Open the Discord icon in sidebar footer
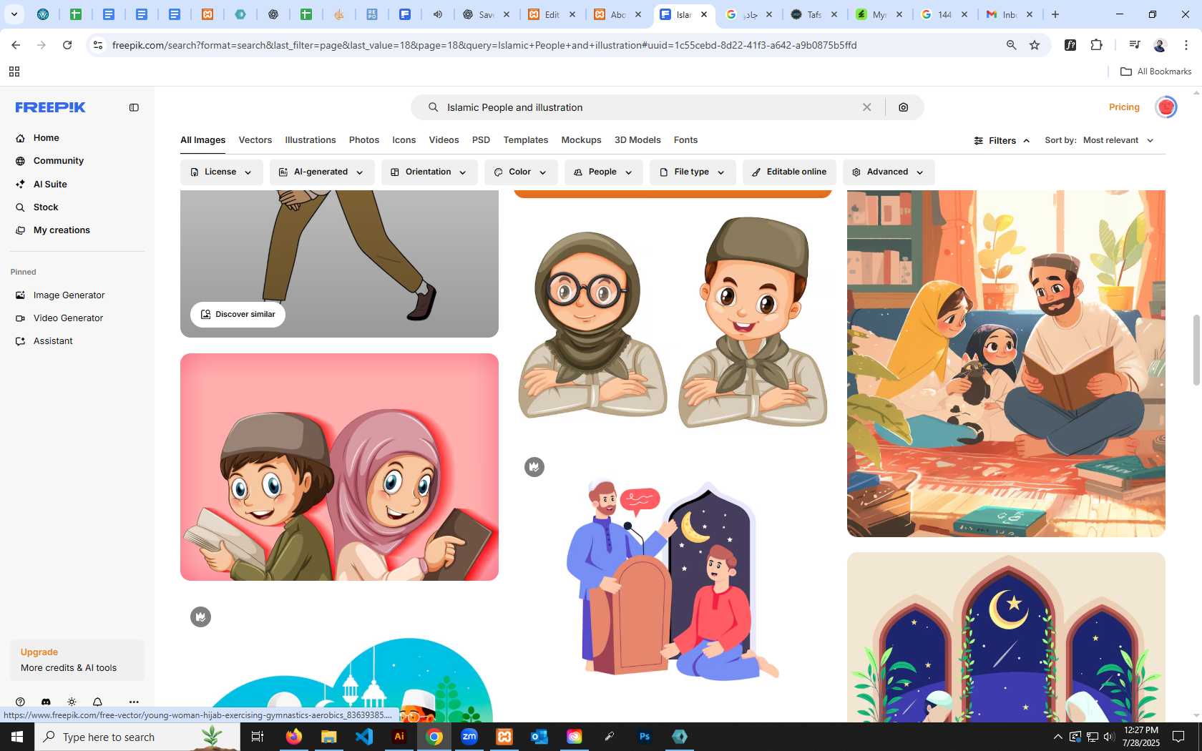 [x=46, y=702]
